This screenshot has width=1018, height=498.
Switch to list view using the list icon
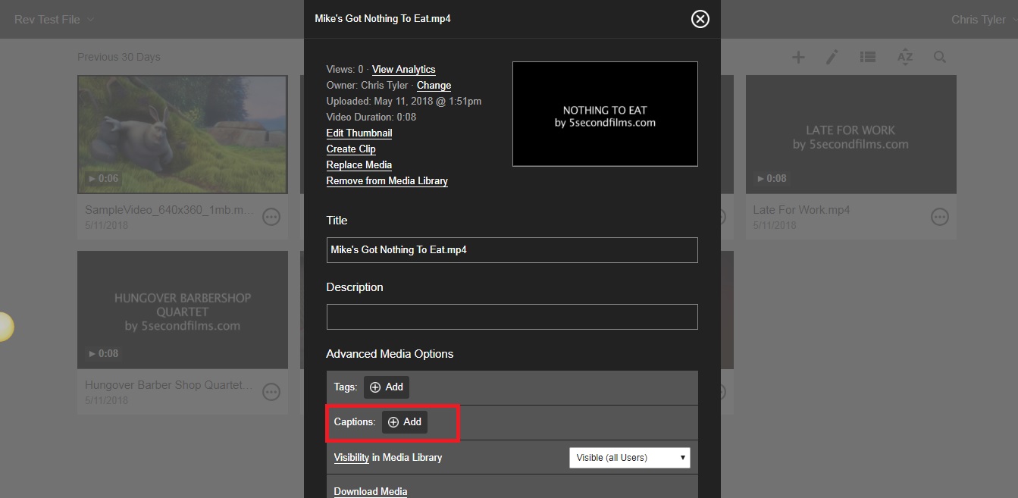[867, 56]
